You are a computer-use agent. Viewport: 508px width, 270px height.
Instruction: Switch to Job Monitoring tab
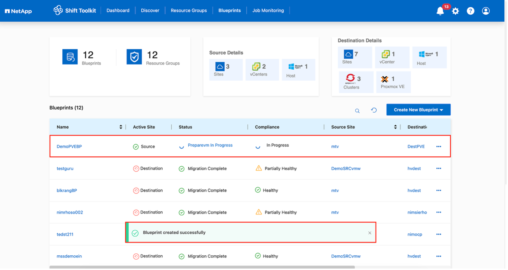pos(268,11)
